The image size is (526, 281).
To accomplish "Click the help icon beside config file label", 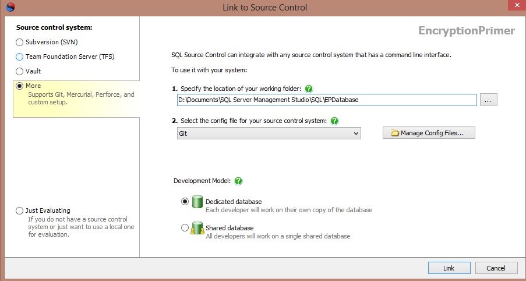I will click(x=336, y=121).
